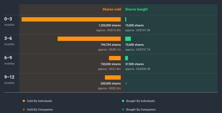Click the 6–9 months row label
The height and width of the screenshot is (113, 222).
point(9,60)
